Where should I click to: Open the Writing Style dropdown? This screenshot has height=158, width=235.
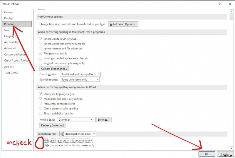pyautogui.click(x=75, y=119)
